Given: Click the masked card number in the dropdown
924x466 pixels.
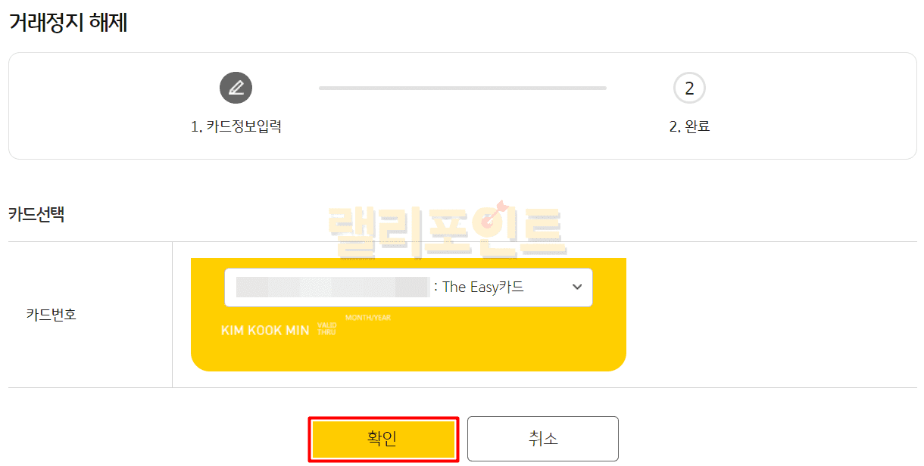Looking at the screenshot, I should pos(333,287).
